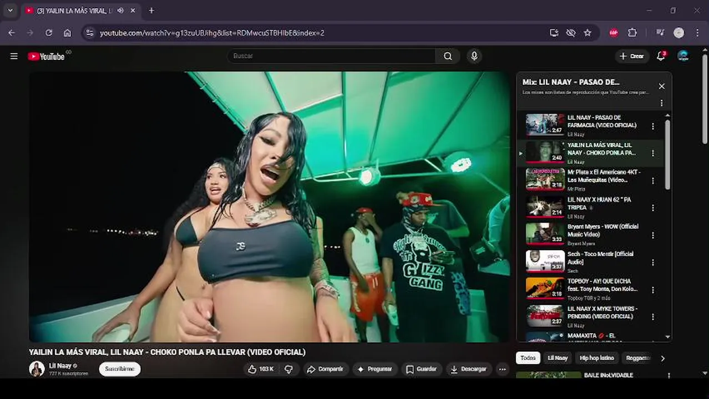Open YouTube notifications bell
Image resolution: width=709 pixels, height=399 pixels.
pos(661,56)
